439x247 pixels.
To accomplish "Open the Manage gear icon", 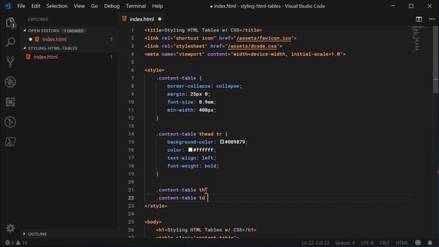I will [x=10, y=228].
